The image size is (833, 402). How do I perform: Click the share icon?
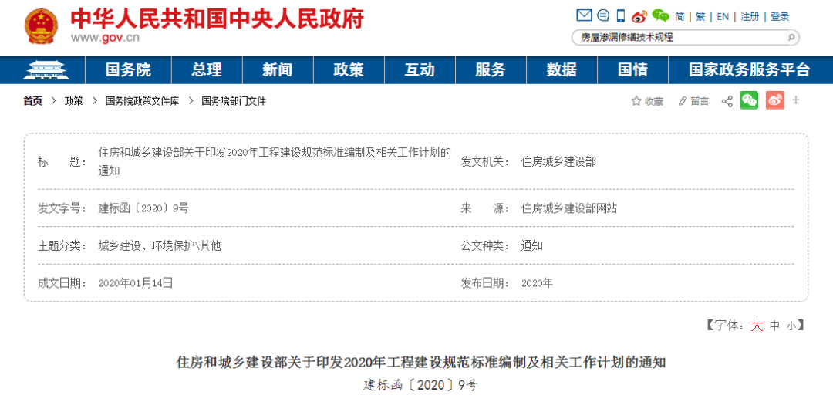(x=727, y=101)
